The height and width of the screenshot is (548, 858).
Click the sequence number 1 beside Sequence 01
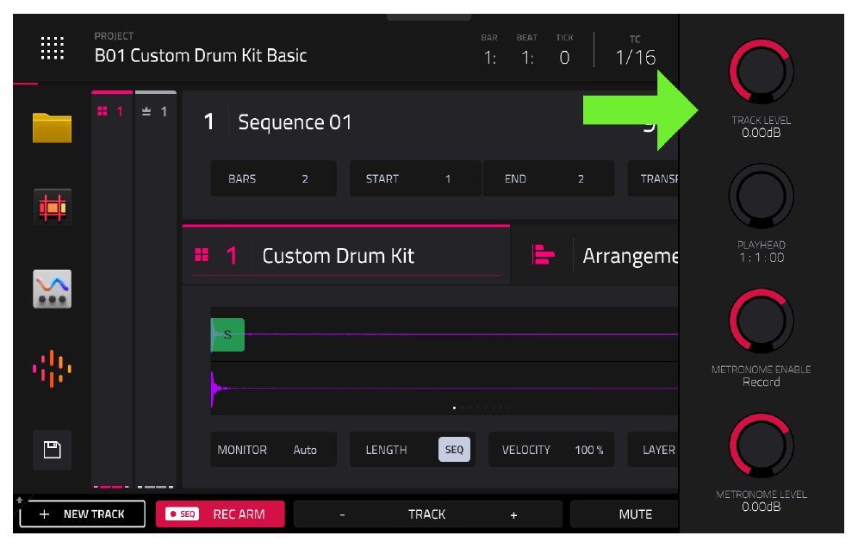pyautogui.click(x=209, y=121)
